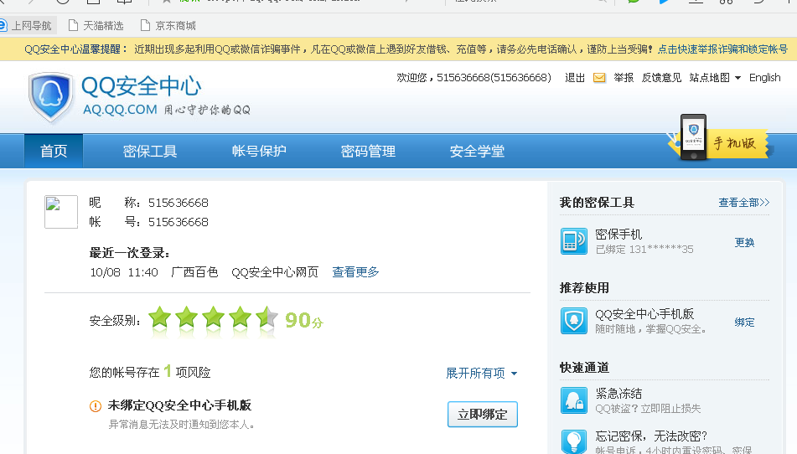Screen dimensions: 797x454
Task: Click the QQ安全中心手机版 title text
Action: pyautogui.click(x=644, y=314)
